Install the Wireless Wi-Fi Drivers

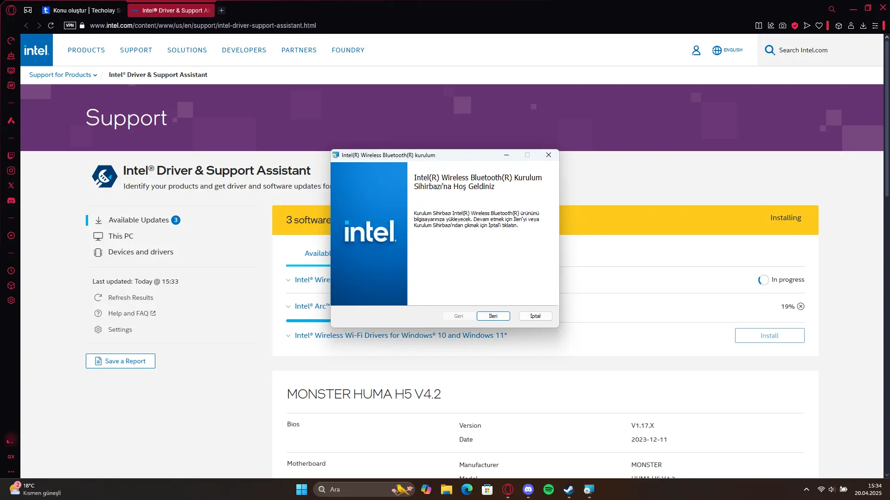pyautogui.click(x=769, y=335)
